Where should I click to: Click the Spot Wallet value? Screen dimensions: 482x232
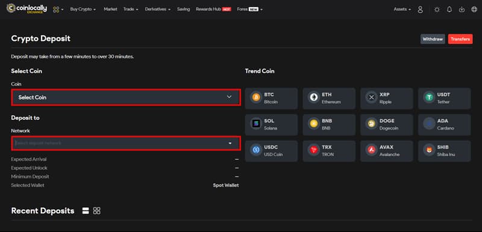(x=226, y=185)
